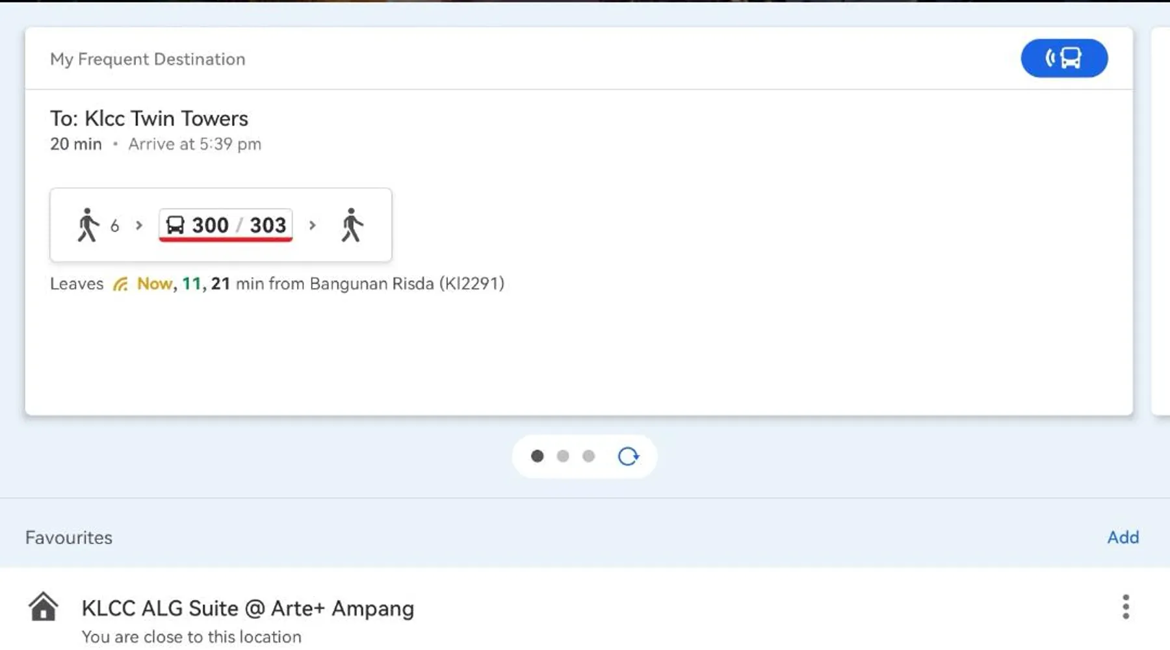Click the 'Favourites' section heading

click(x=69, y=538)
